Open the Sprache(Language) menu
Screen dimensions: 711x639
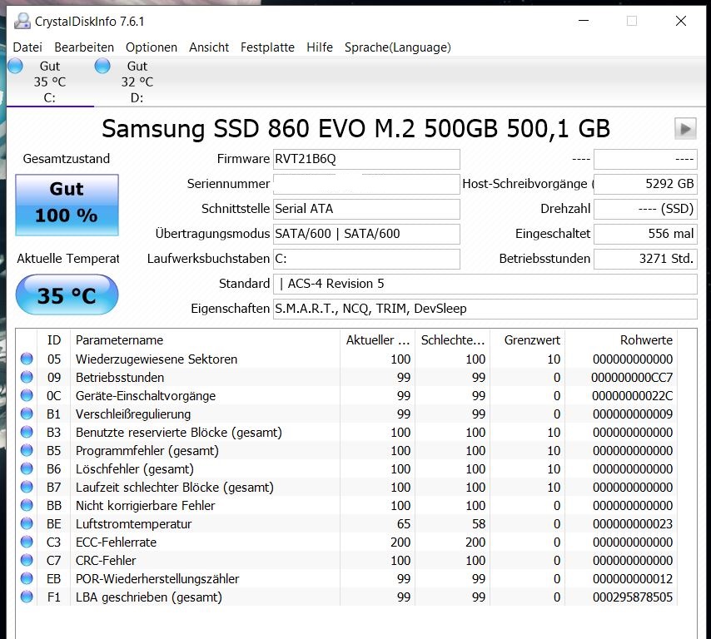pos(398,47)
